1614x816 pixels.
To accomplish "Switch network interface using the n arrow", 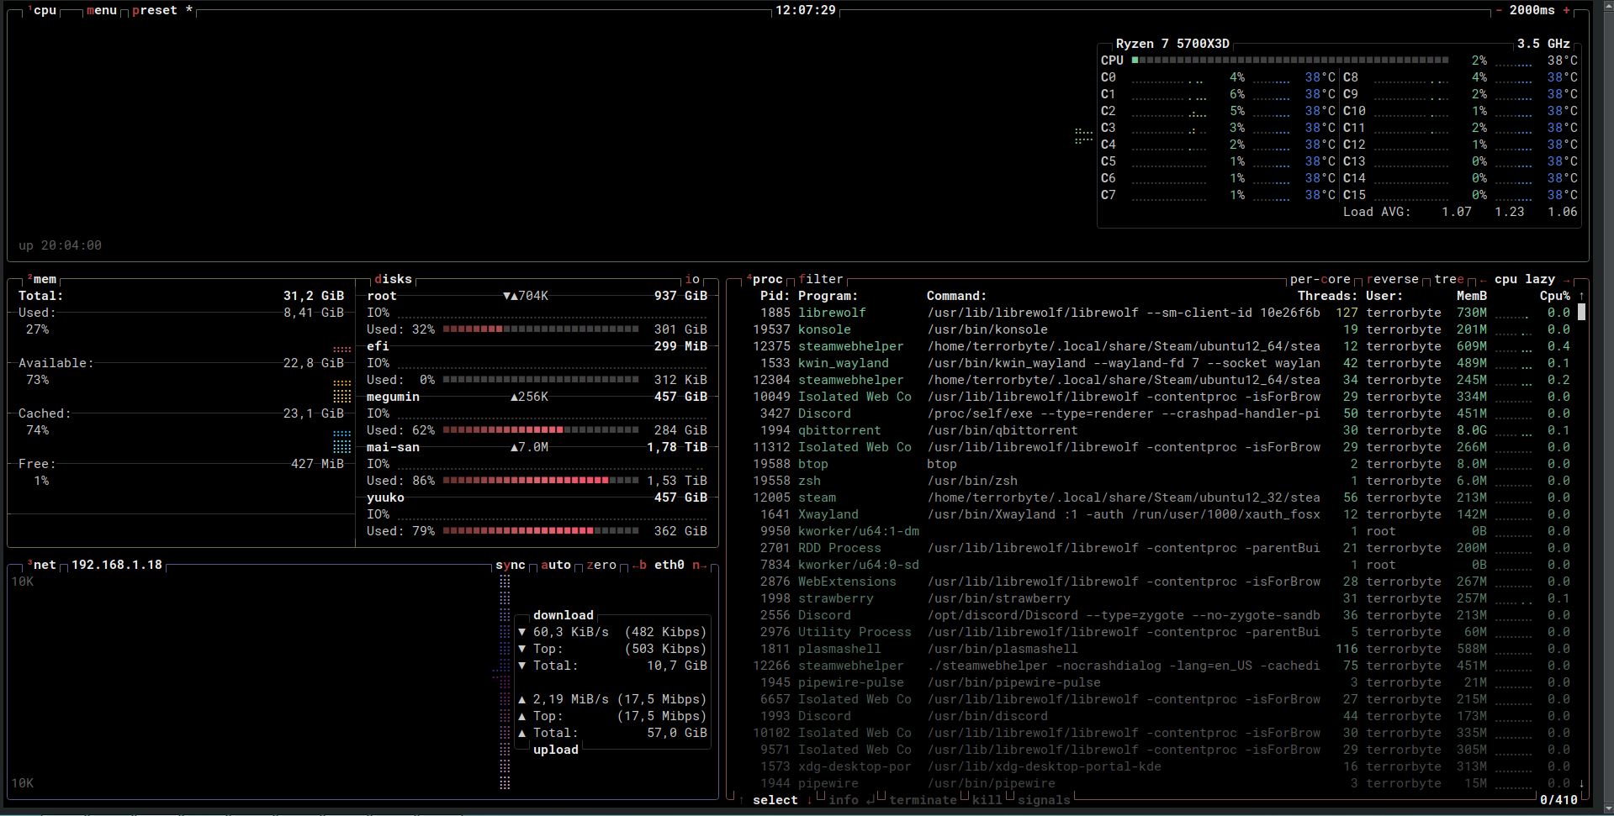I will 699,565.
